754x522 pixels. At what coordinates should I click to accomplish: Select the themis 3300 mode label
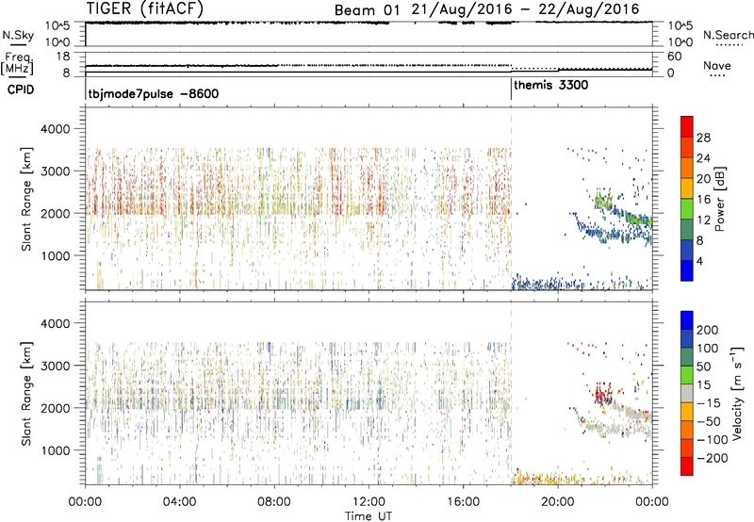click(551, 86)
